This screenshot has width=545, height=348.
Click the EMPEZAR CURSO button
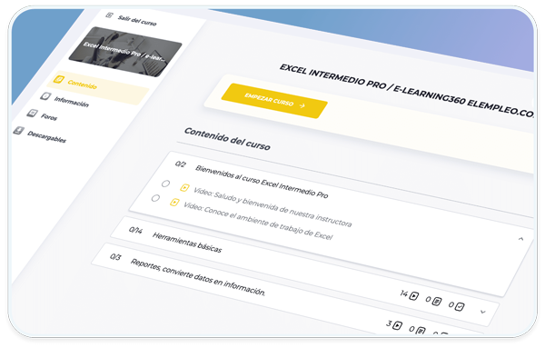[274, 101]
